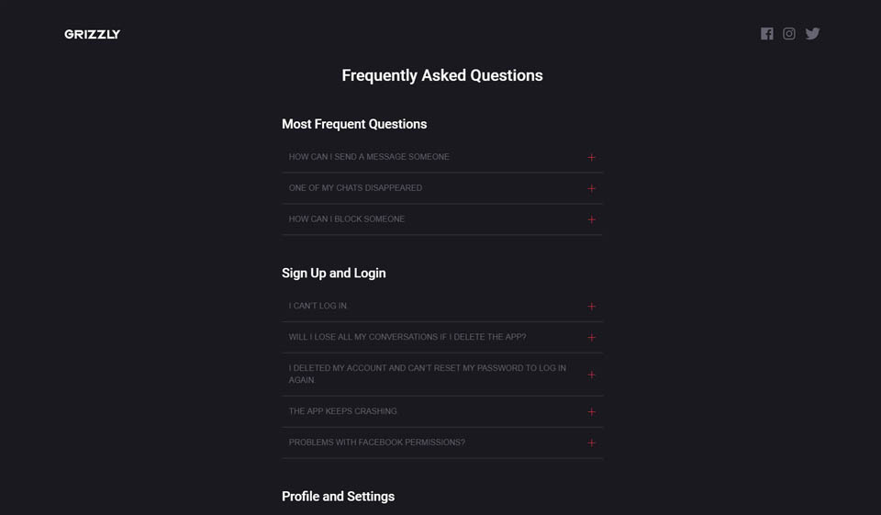Click plus icon beside I can't log in

click(x=591, y=307)
